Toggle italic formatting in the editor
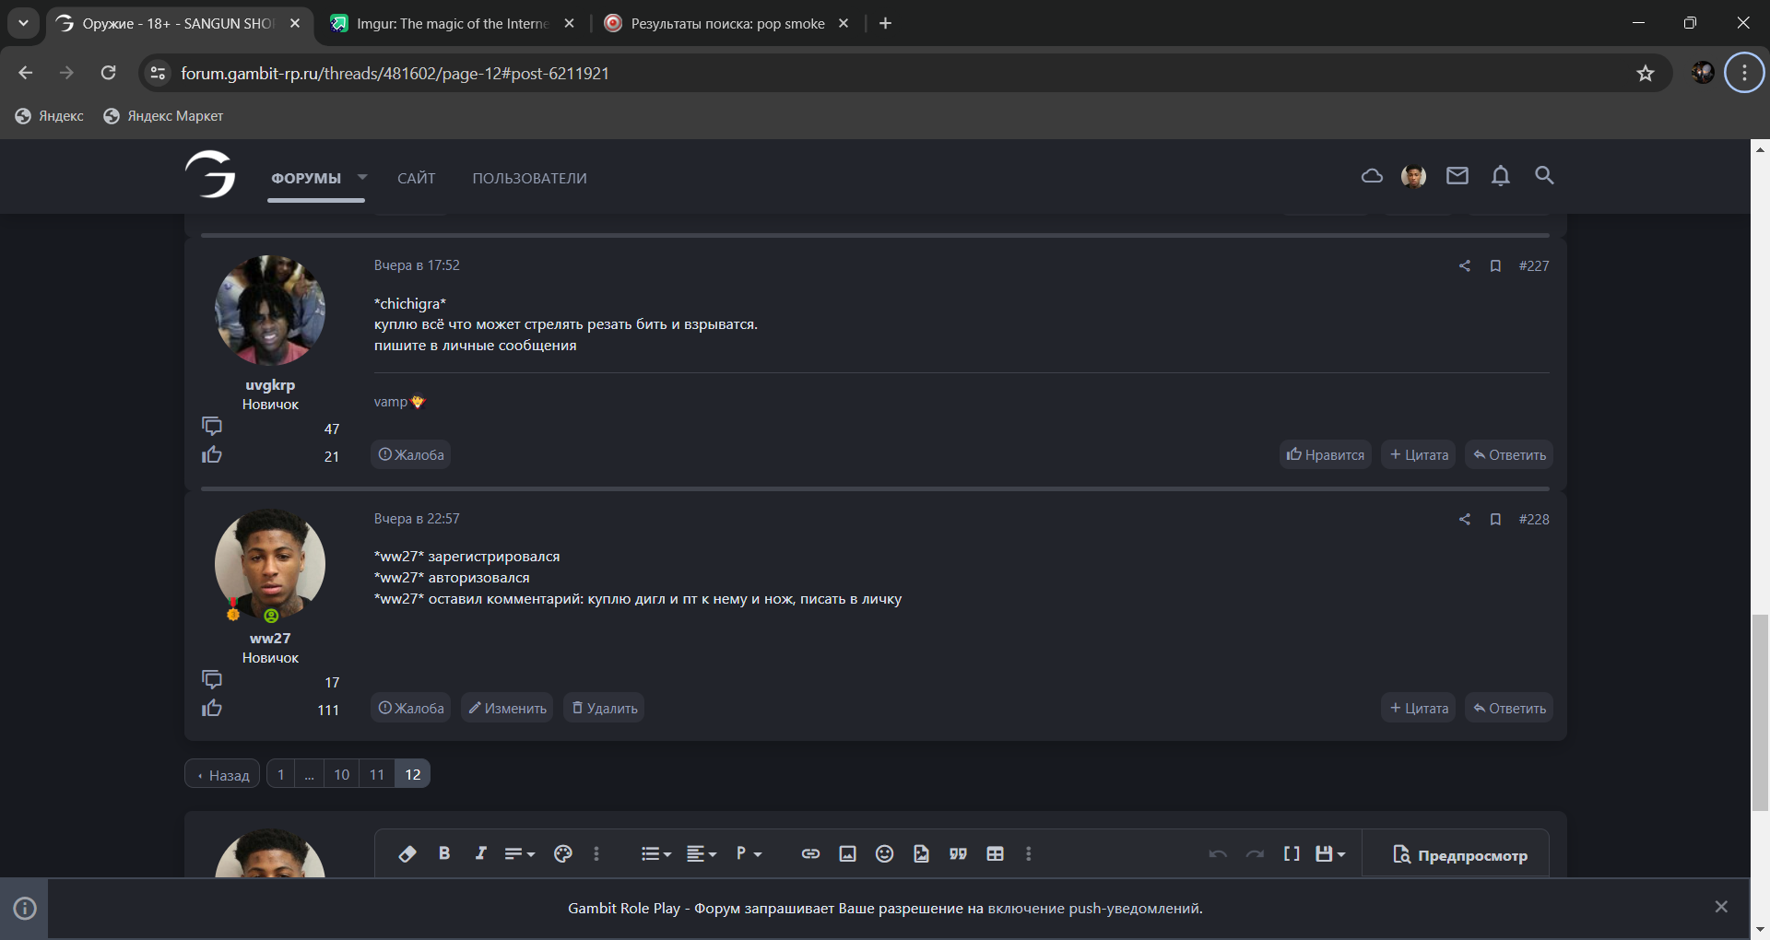 (480, 853)
